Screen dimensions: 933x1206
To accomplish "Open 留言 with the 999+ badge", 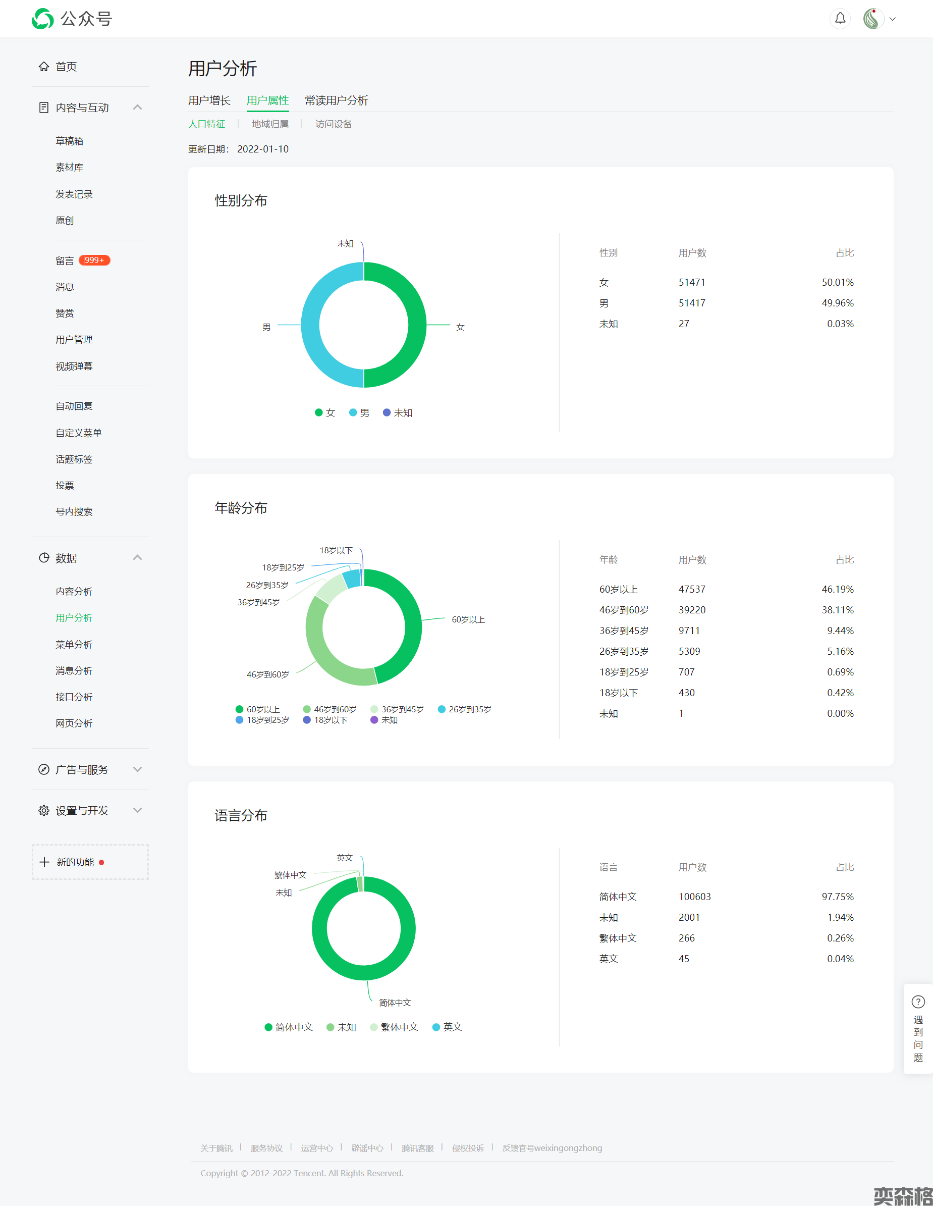I will 65,260.
